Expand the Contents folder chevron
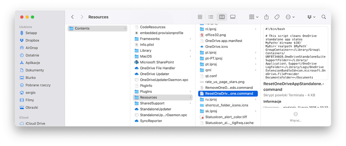 (x=125, y=28)
